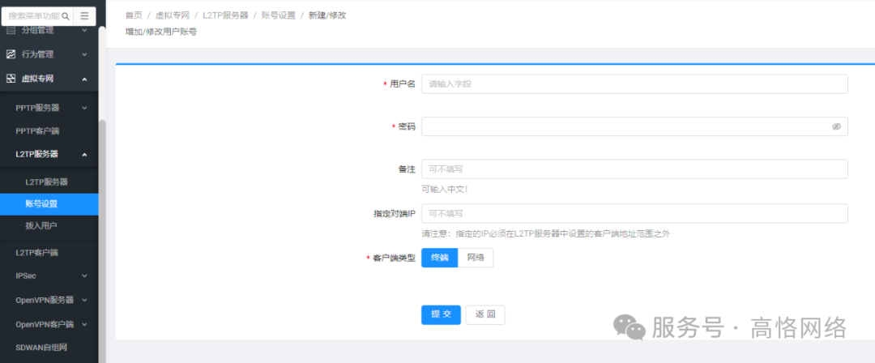Click the 客户端类型 label
Screen dimensions: 875x363
click(394, 258)
